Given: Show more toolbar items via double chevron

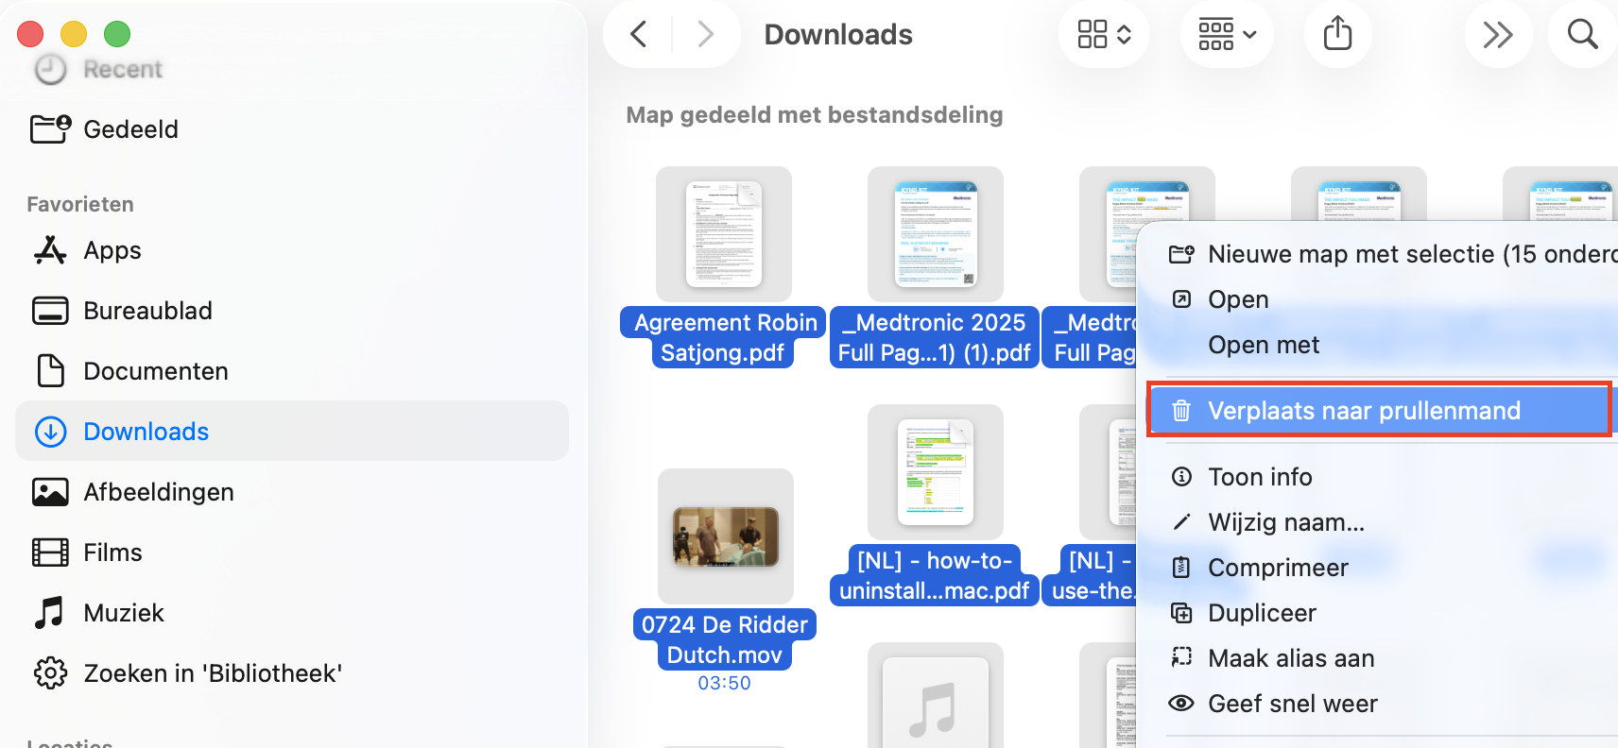Looking at the screenshot, I should (x=1498, y=35).
